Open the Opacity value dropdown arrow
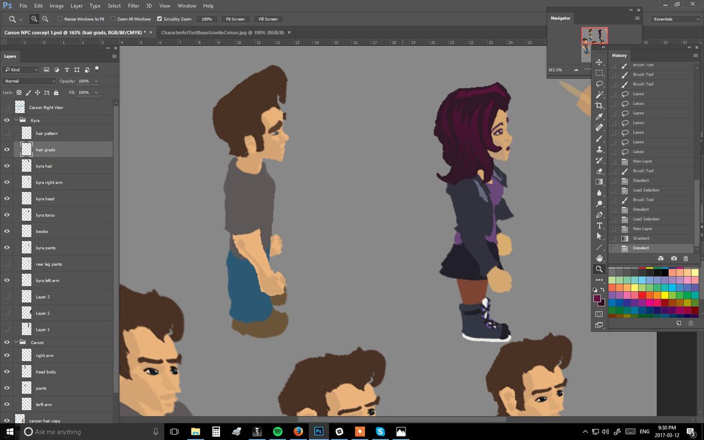 (x=96, y=81)
